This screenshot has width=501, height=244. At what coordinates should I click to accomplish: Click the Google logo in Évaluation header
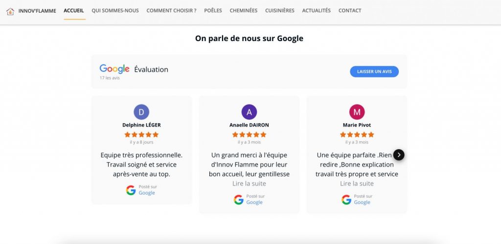[x=114, y=69]
